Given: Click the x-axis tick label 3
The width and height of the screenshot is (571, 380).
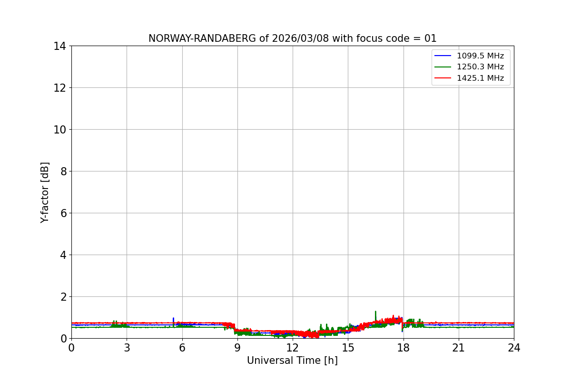Looking at the screenshot, I should [x=127, y=348].
